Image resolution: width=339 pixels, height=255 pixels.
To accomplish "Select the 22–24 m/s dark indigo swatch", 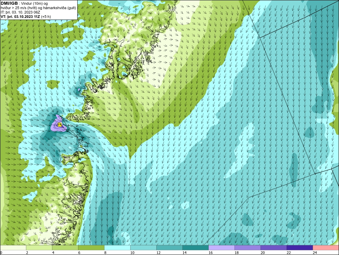I will 300,248.
